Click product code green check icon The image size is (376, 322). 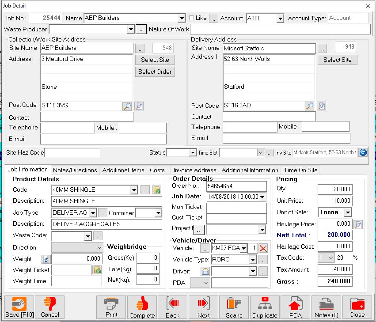coord(157,190)
